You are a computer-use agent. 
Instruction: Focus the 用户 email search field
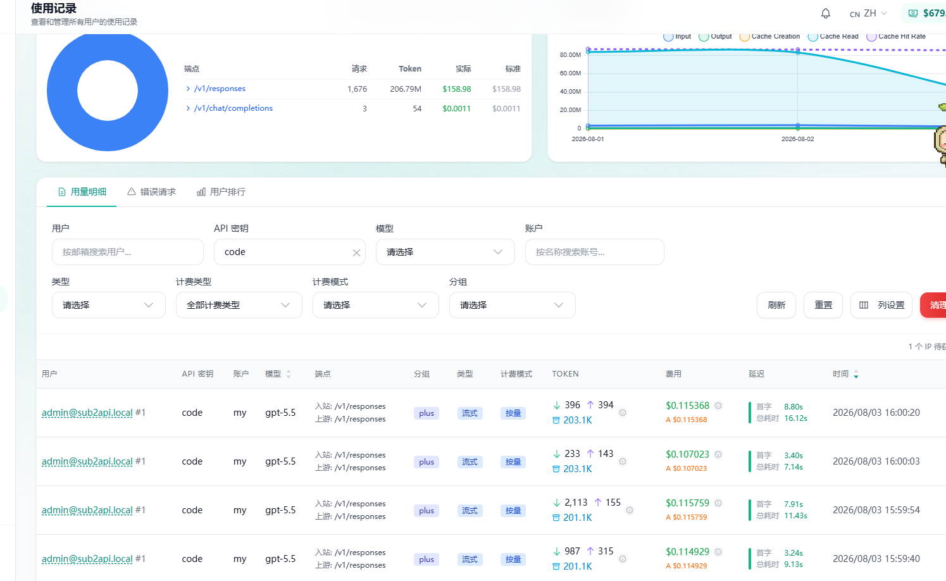click(128, 252)
